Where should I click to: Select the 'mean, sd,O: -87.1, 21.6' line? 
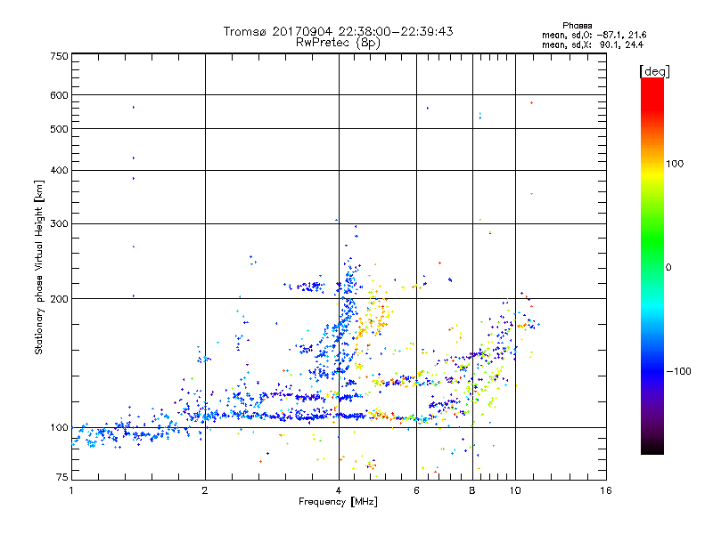coord(594,35)
